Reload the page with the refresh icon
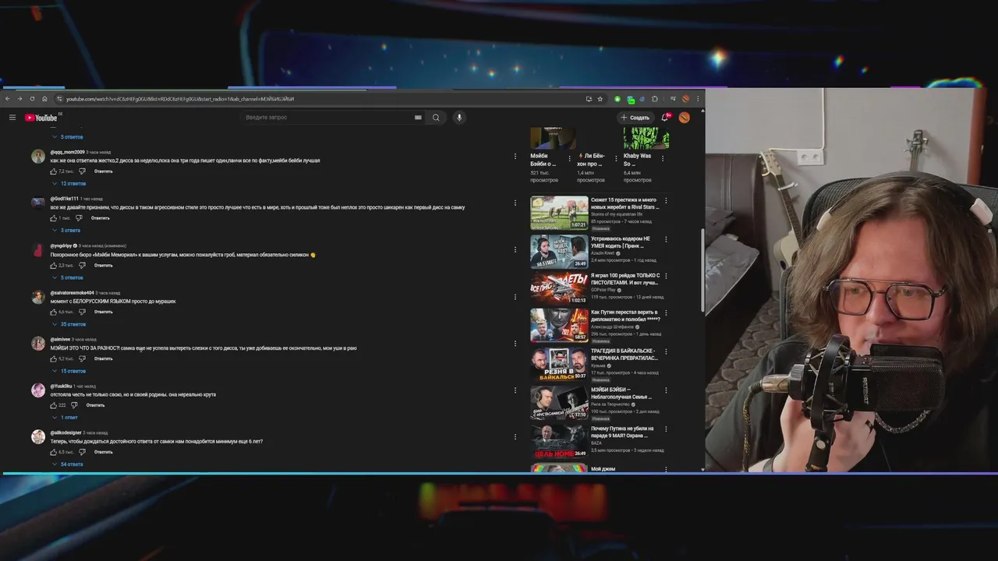The width and height of the screenshot is (998, 561). [x=32, y=99]
